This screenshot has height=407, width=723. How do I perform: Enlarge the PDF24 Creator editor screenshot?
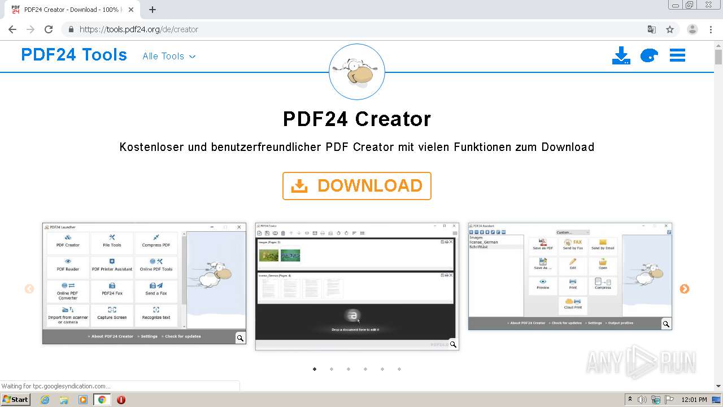(x=357, y=286)
